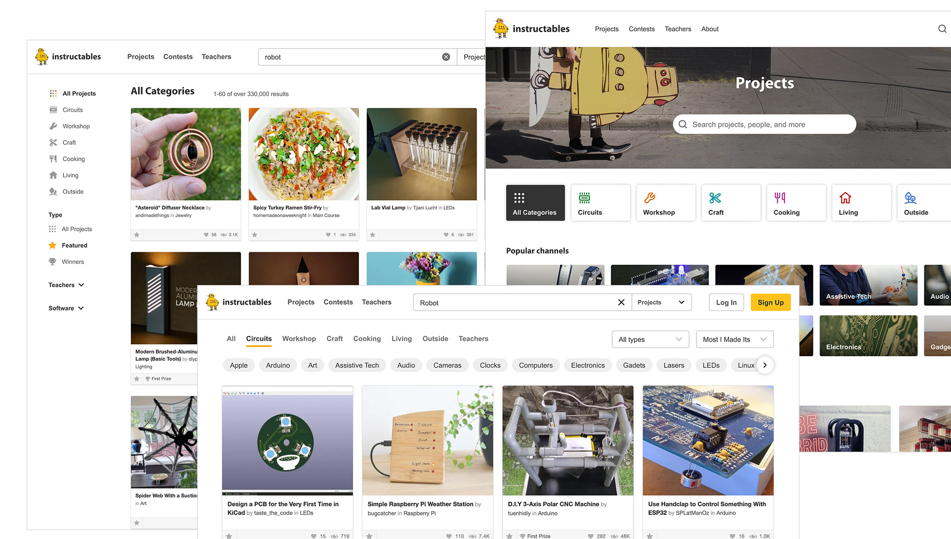Open the D.I.Y 3-Axis Polar CNC Machine thumbnail
This screenshot has height=539, width=951.
pos(568,440)
